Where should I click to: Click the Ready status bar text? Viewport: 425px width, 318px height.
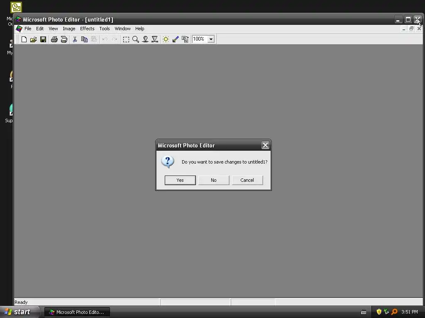tap(21, 302)
